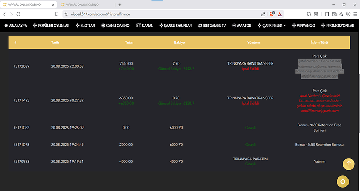Click Güncel Bakiye : 6350.7 text

(x=176, y=103)
